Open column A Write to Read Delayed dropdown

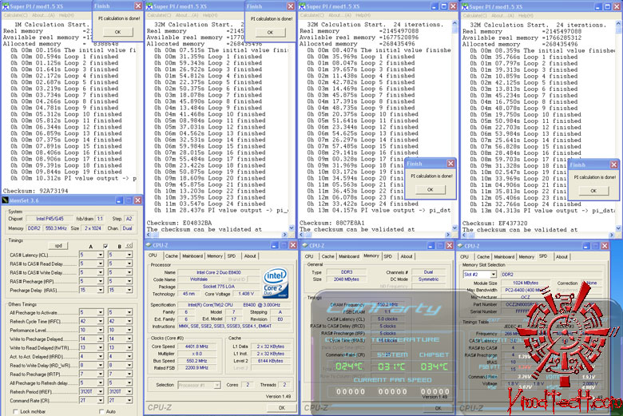(x=100, y=347)
